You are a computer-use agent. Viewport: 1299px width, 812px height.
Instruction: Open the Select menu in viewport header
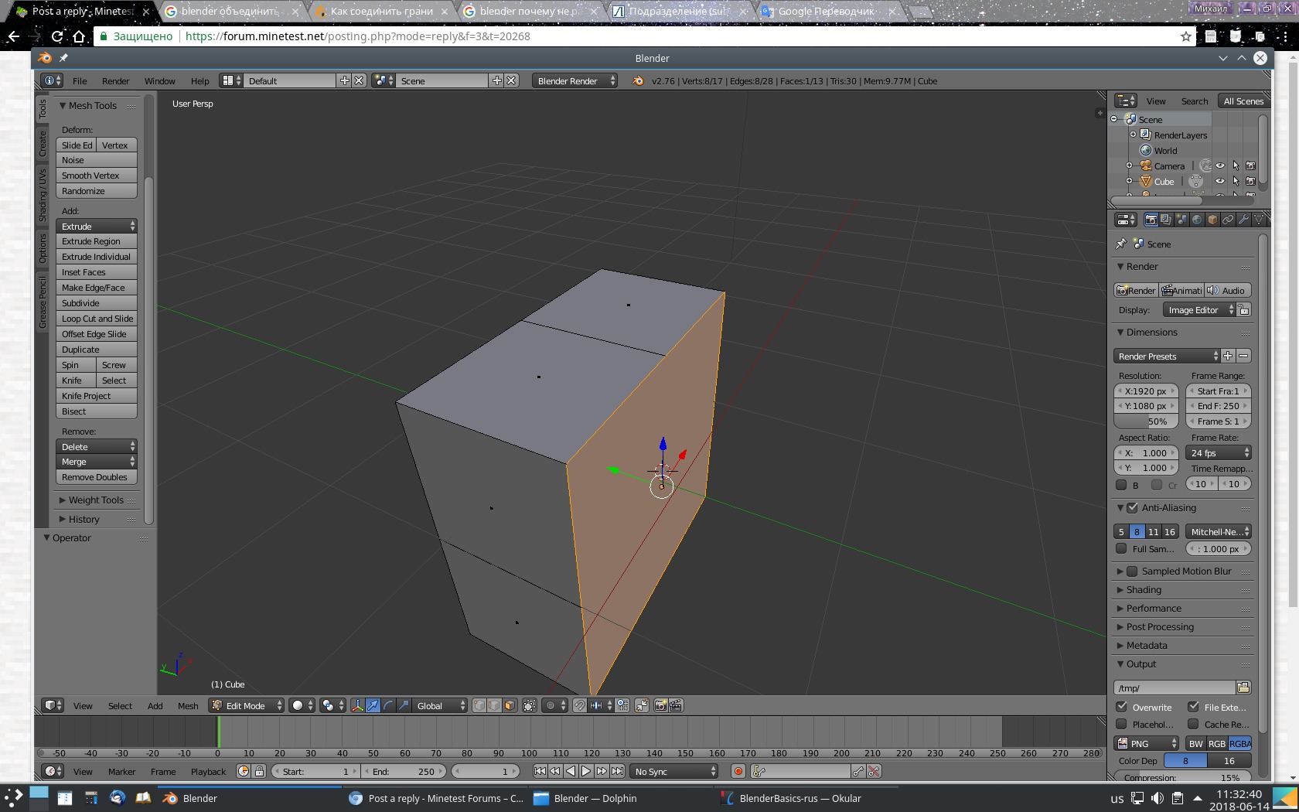[x=120, y=705]
